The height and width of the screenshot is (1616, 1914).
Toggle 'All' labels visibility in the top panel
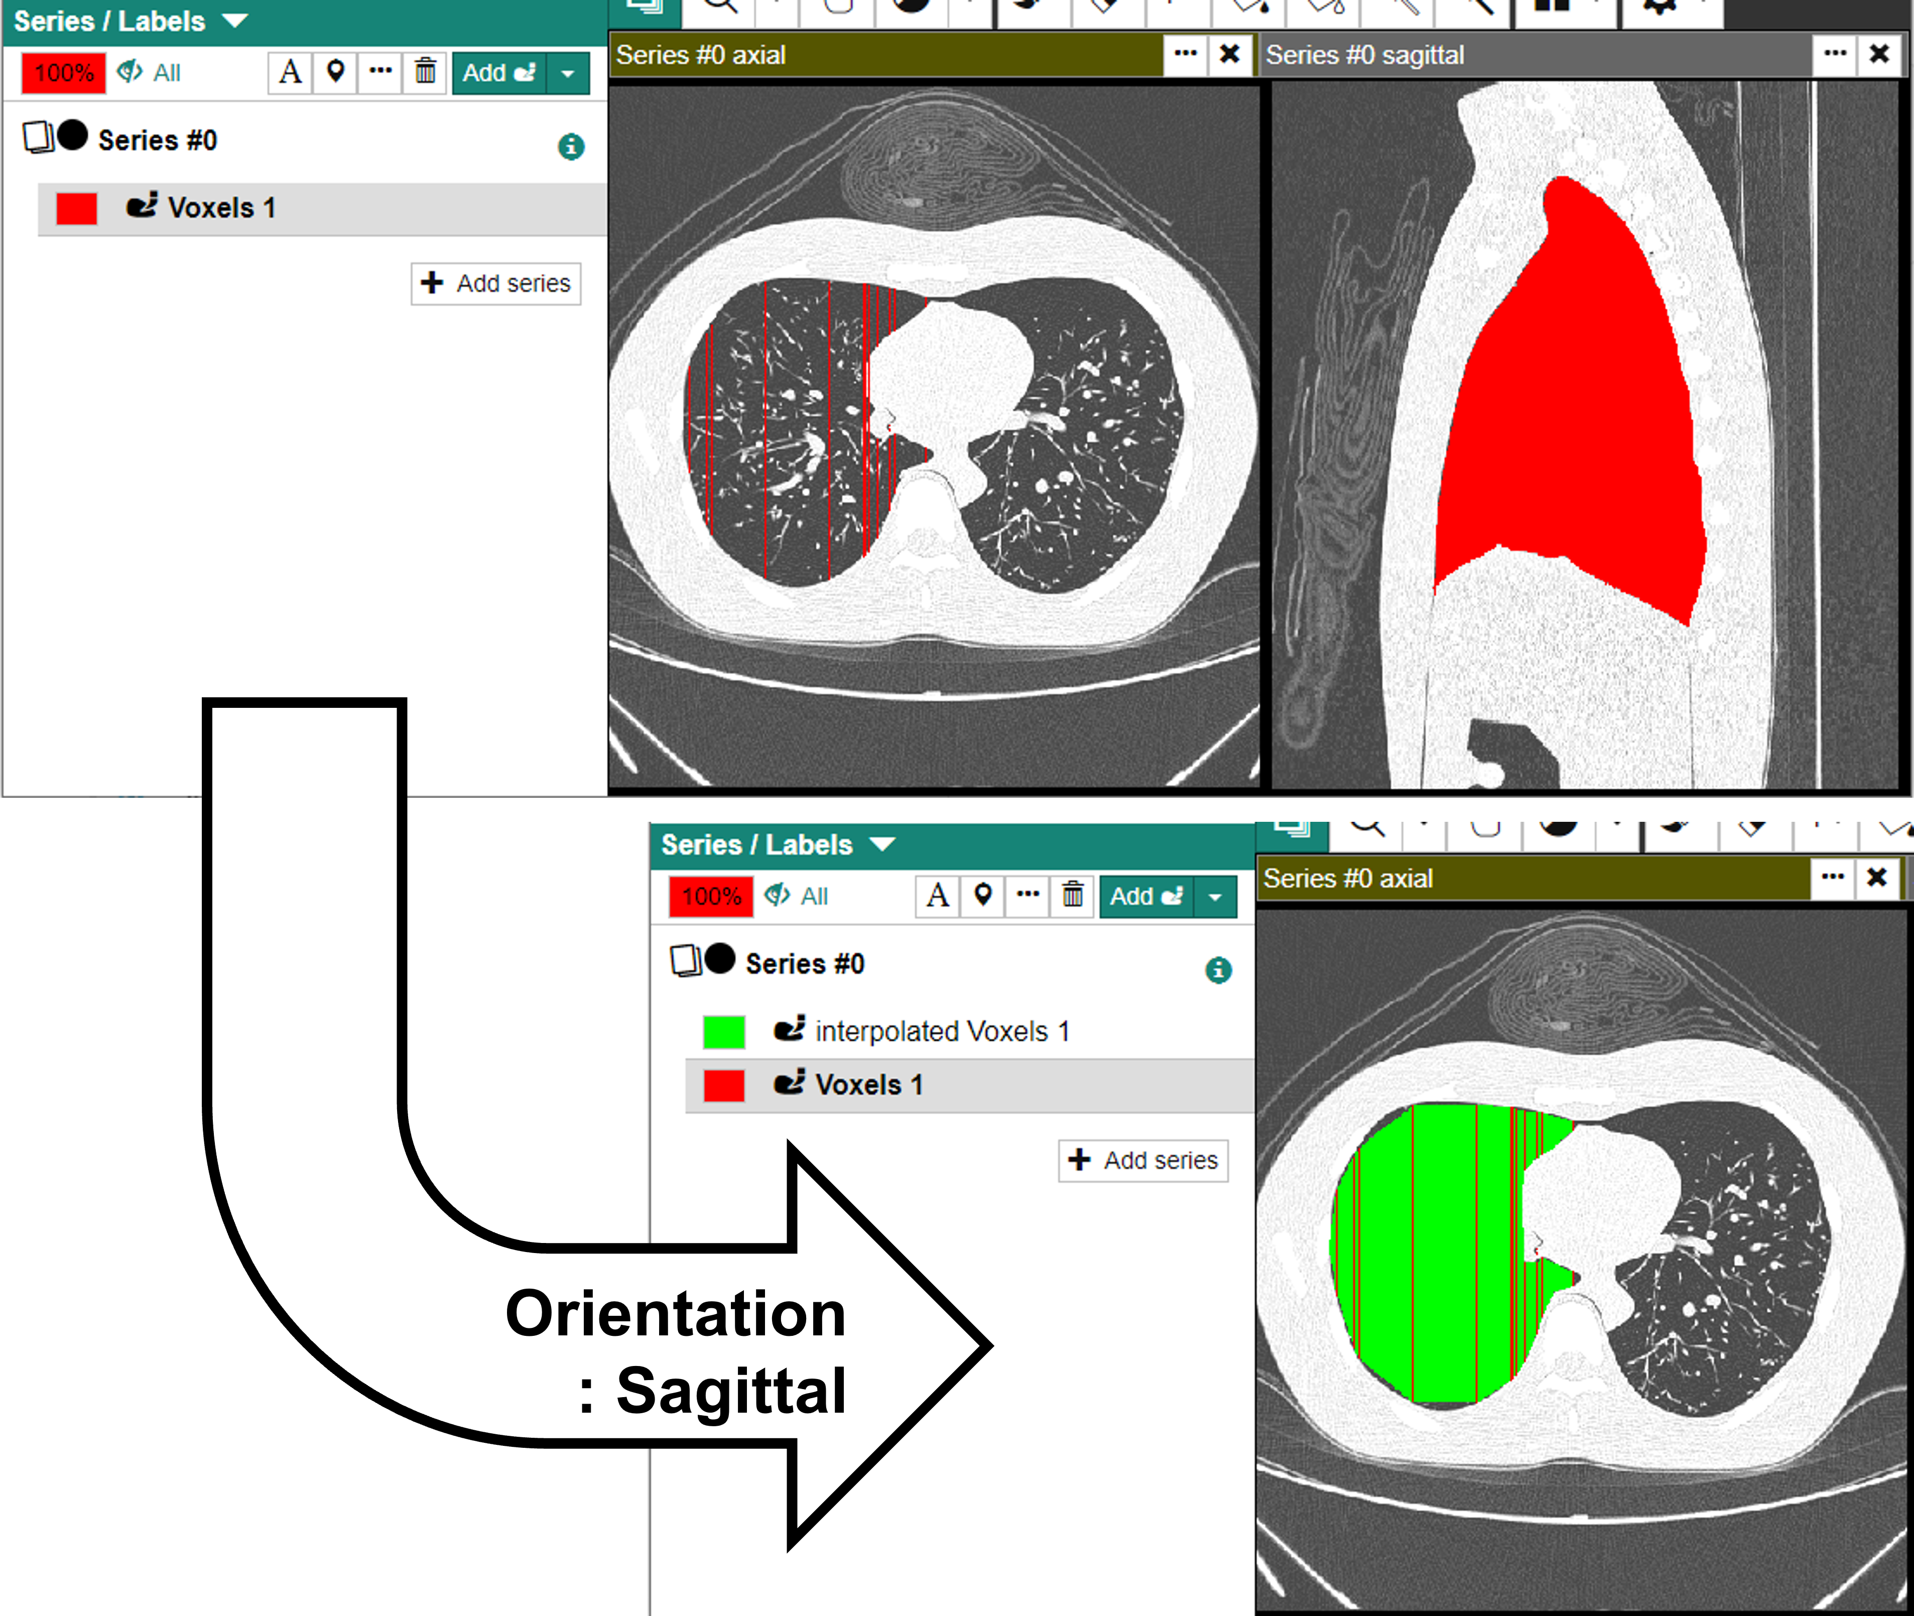tap(150, 72)
